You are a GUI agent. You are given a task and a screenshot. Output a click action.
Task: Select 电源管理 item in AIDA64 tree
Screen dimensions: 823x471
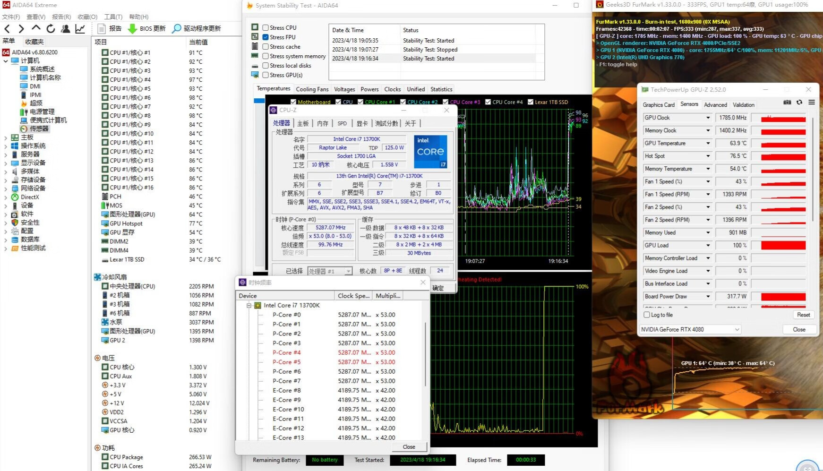37,111
